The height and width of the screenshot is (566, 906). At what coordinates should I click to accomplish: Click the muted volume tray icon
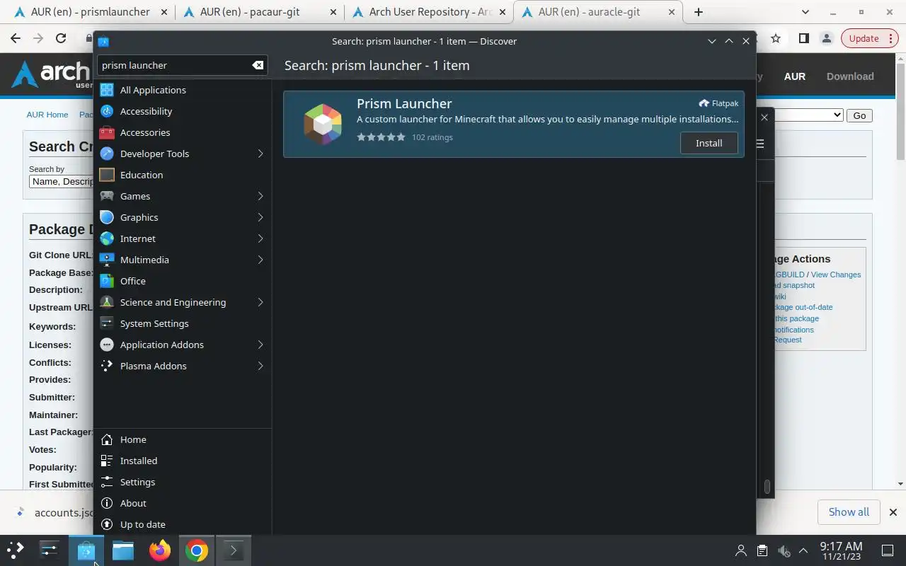coord(784,550)
